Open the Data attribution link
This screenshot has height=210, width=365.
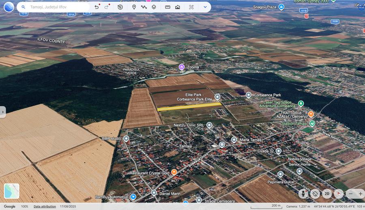[45, 206]
